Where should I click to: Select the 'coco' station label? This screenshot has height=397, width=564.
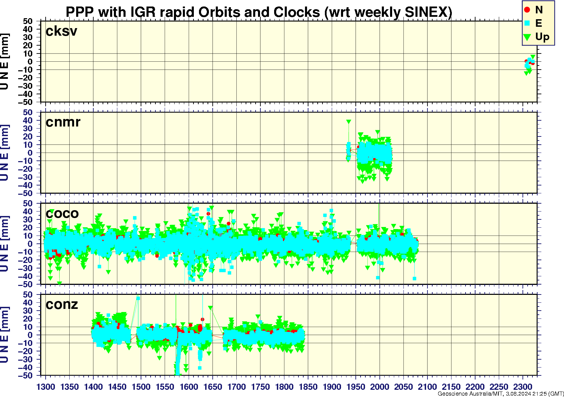pyautogui.click(x=62, y=213)
